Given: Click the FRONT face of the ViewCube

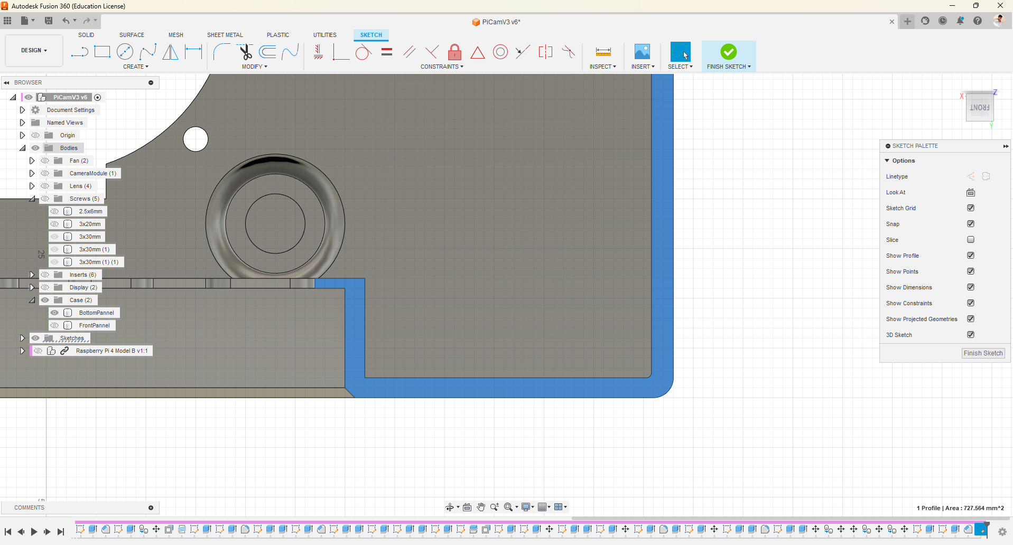Looking at the screenshot, I should click(979, 108).
